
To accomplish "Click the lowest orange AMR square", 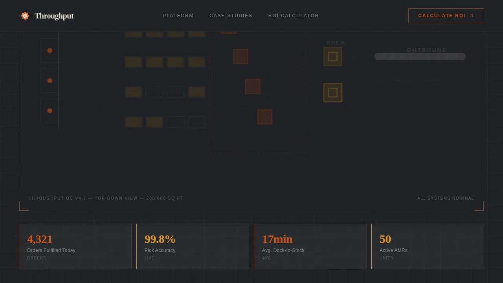I will click(264, 117).
